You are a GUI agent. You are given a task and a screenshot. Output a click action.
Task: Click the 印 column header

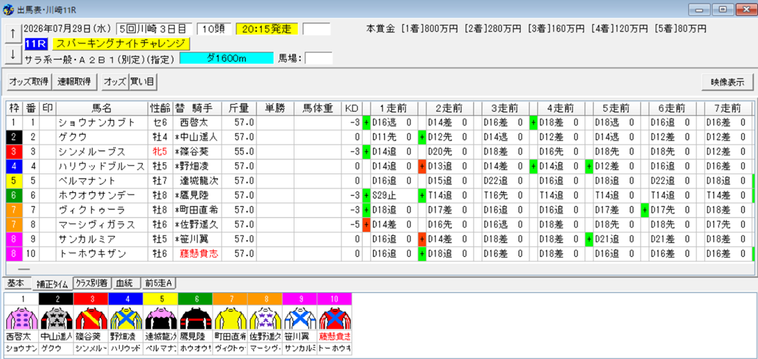(x=48, y=108)
